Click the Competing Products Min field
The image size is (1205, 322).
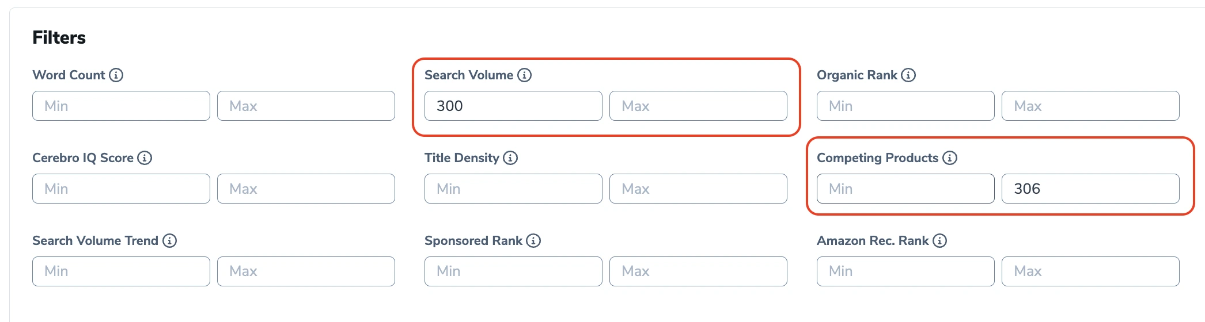click(905, 189)
